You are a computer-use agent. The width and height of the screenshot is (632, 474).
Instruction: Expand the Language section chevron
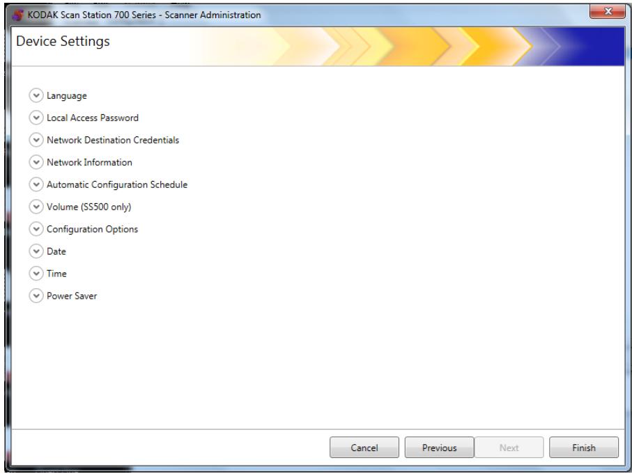[36, 95]
